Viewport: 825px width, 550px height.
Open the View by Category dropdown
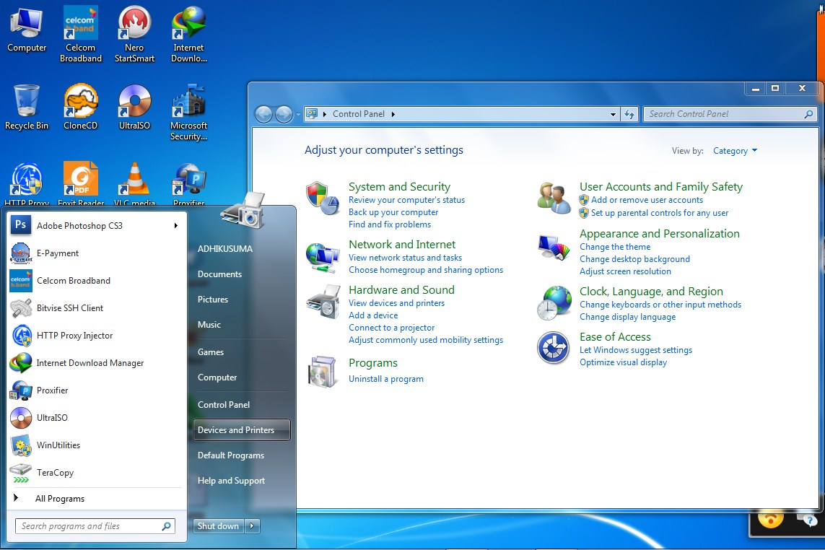tap(735, 151)
